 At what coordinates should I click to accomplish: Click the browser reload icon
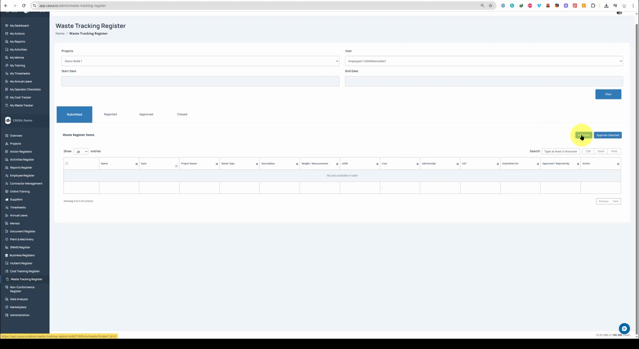click(24, 5)
